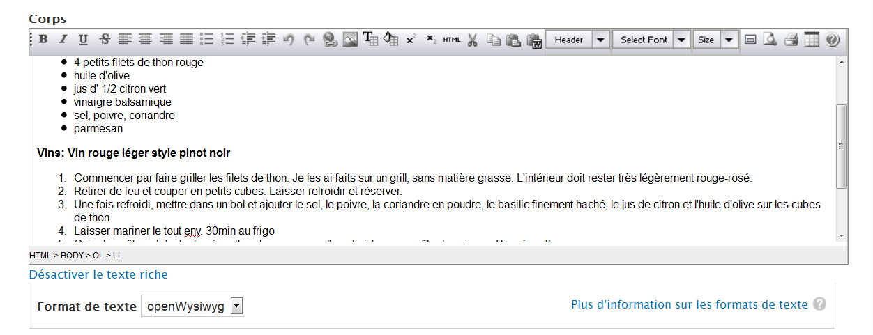Image resolution: width=873 pixels, height=335 pixels.
Task: Open 'Plus d'information sur les formats de texte'
Action: 689,304
